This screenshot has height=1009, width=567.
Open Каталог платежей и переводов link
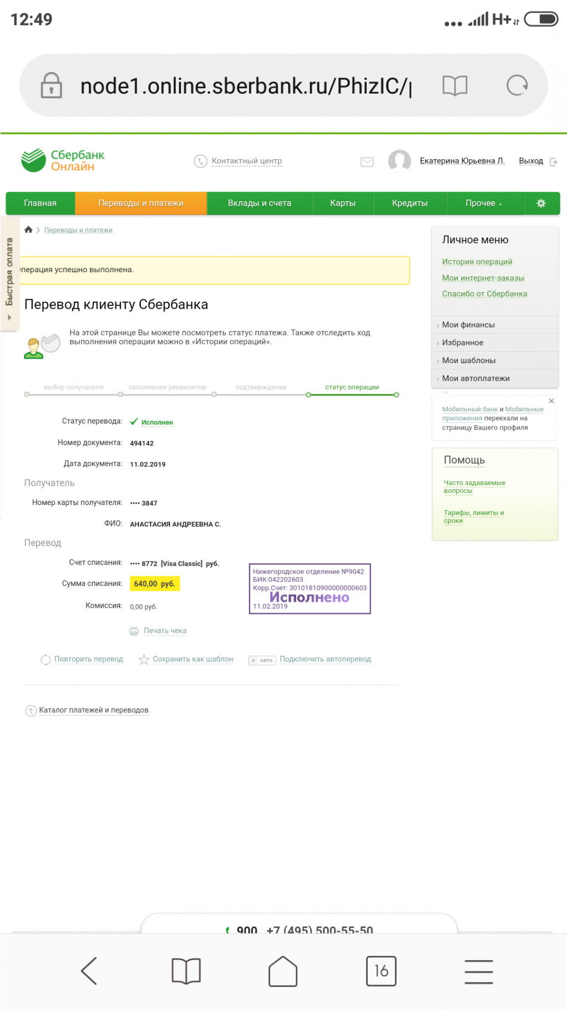(94, 710)
